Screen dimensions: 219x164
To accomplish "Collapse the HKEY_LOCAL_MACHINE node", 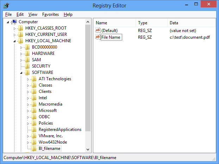I will 14,41.
